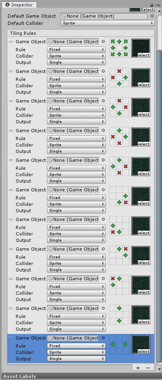
Task: Click bottom-right diagonal arrow in first rule grid
Action: coord(126,54)
